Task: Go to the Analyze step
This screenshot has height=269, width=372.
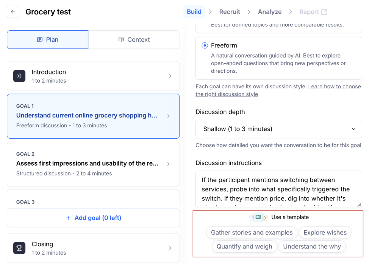Action: click(x=270, y=12)
